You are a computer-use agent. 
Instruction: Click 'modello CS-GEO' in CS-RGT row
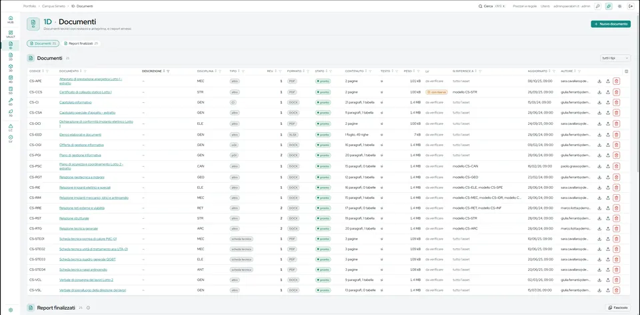tap(465, 178)
